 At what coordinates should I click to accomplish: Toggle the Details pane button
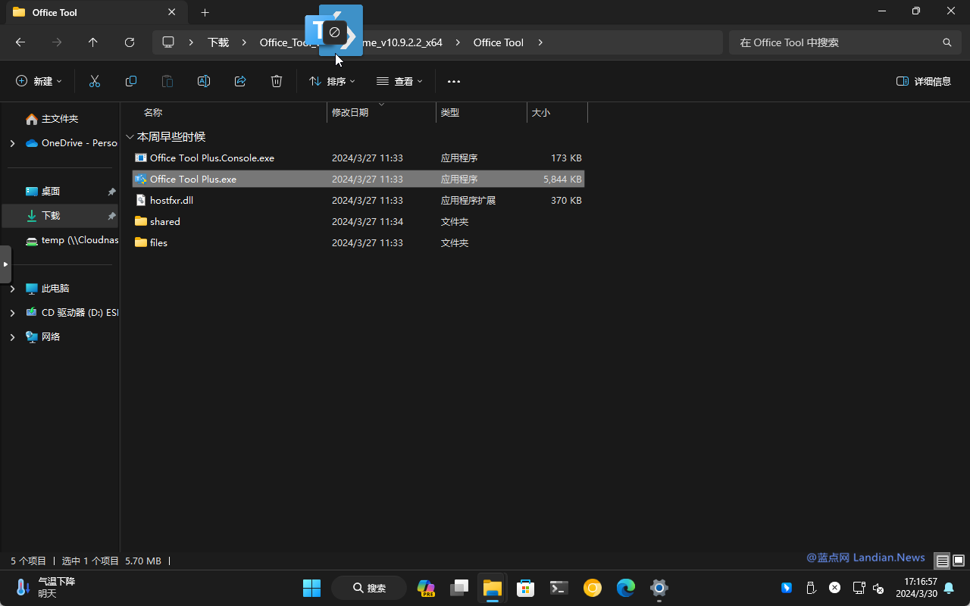[x=924, y=81]
